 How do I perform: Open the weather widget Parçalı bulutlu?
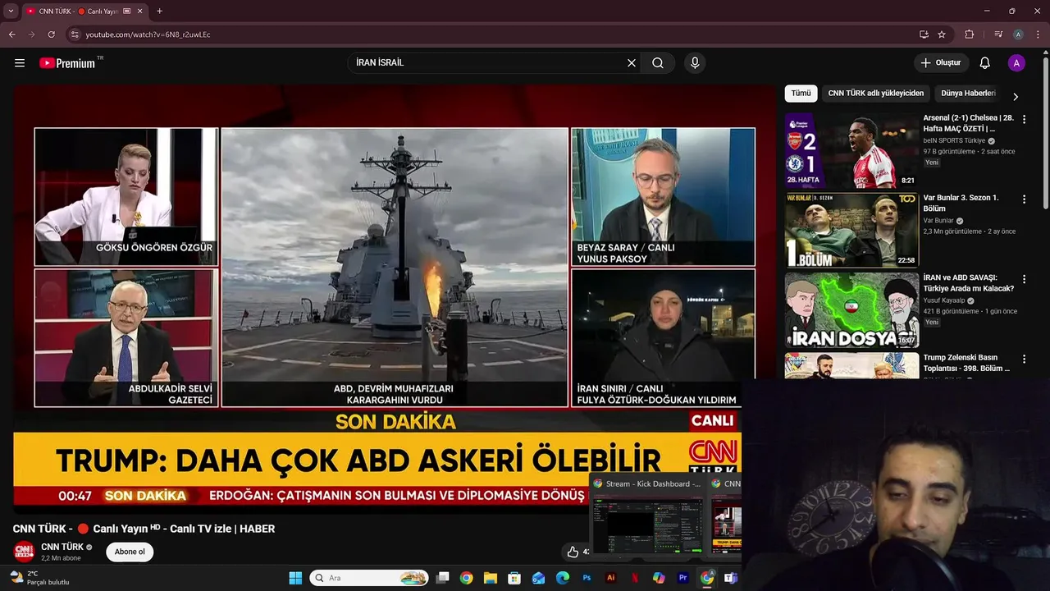(x=39, y=578)
